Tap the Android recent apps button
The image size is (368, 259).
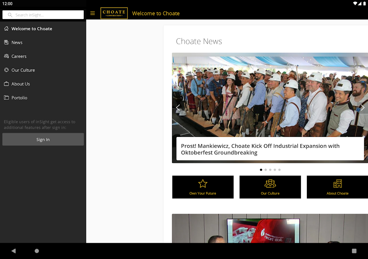(x=354, y=251)
